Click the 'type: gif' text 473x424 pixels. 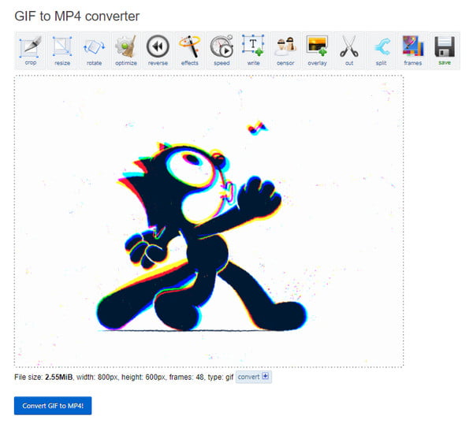[221, 378]
